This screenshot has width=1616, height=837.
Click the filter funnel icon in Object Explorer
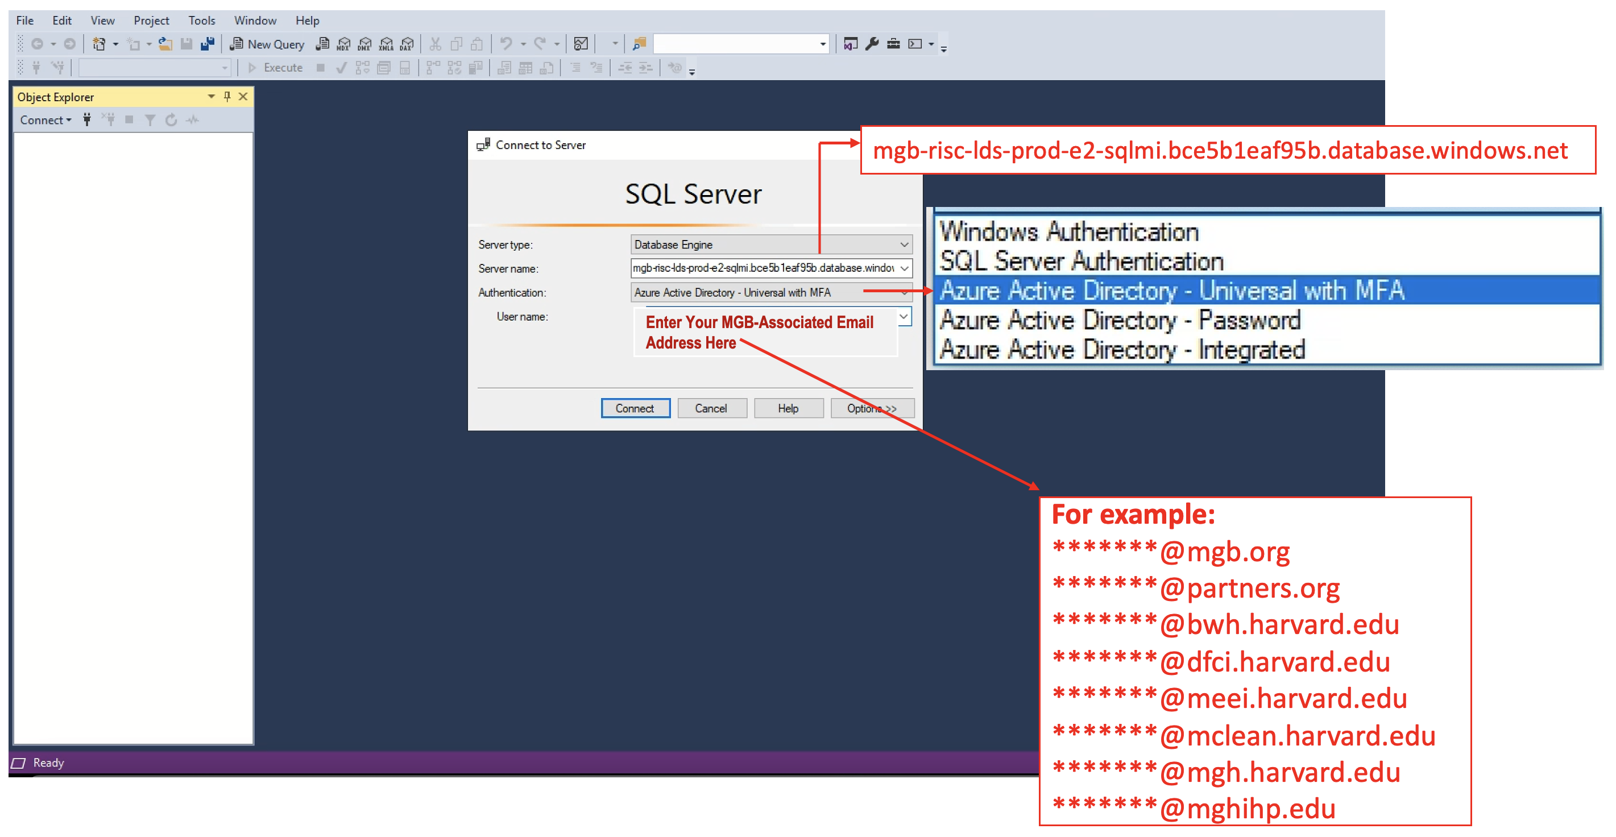[150, 120]
